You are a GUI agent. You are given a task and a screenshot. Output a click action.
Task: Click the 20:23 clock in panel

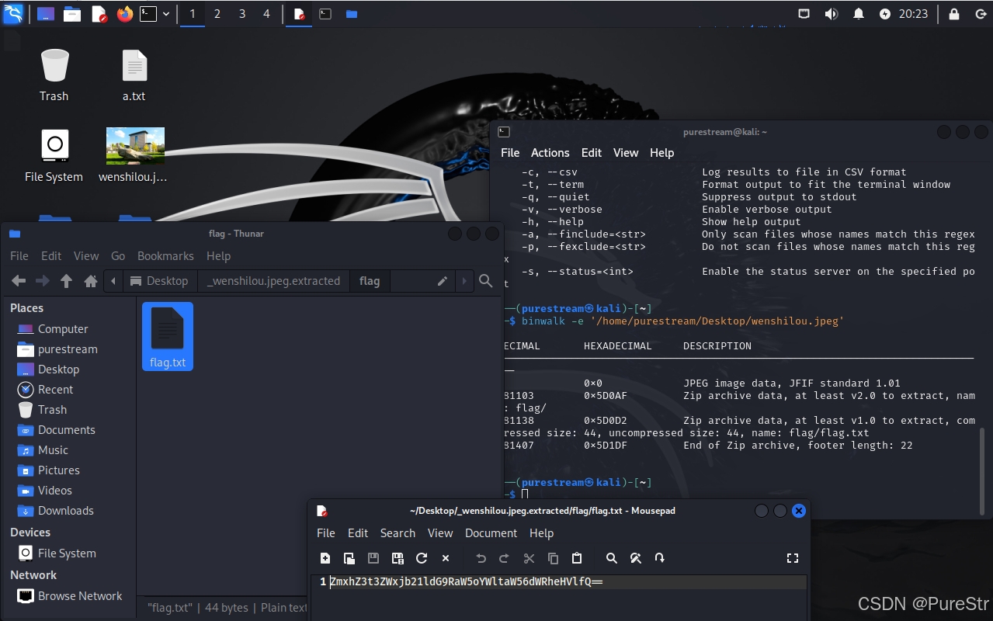click(x=914, y=14)
